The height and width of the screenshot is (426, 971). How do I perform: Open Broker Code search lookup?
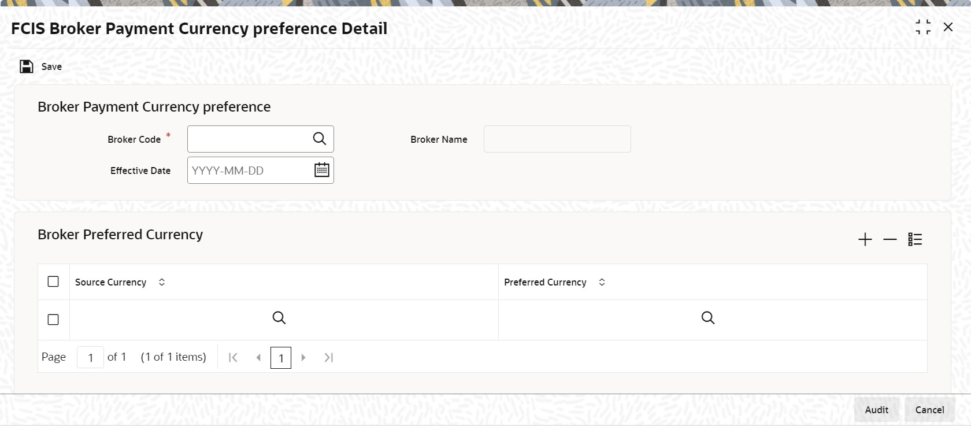320,139
